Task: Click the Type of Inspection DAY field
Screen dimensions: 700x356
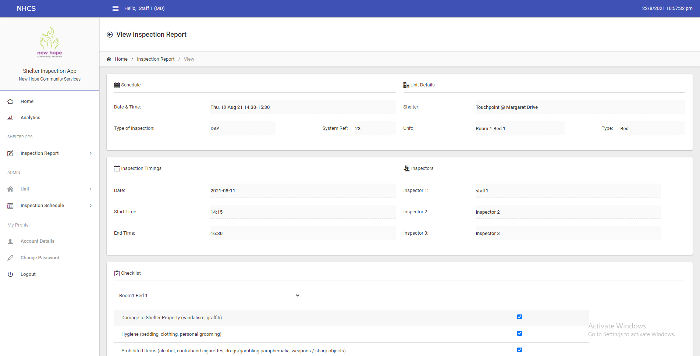Action: (243, 129)
